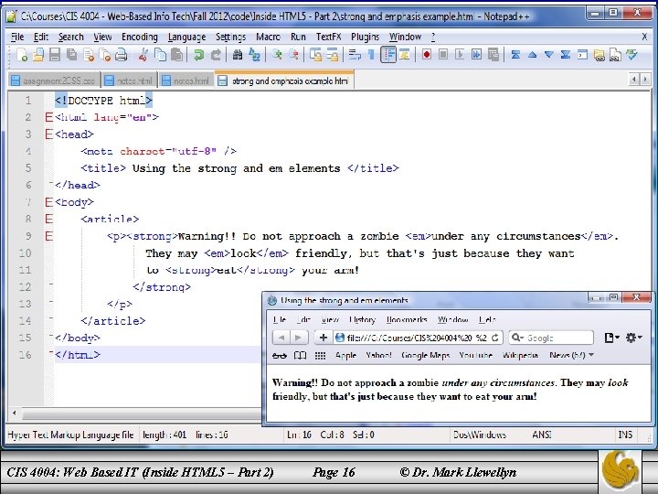Collapse the paragraph fold marker on line 9

click(49, 236)
